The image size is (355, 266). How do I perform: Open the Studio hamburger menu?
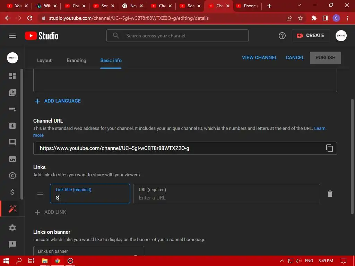point(12,36)
